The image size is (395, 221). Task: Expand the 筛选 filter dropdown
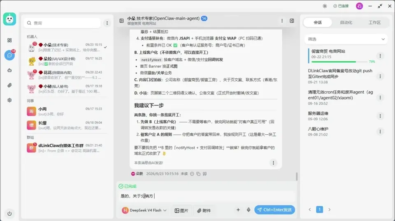[x=346, y=39]
